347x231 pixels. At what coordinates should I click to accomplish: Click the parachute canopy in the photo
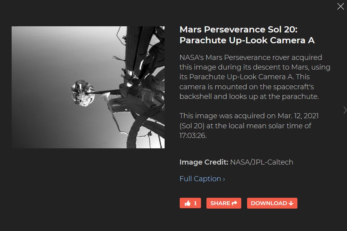(83, 93)
